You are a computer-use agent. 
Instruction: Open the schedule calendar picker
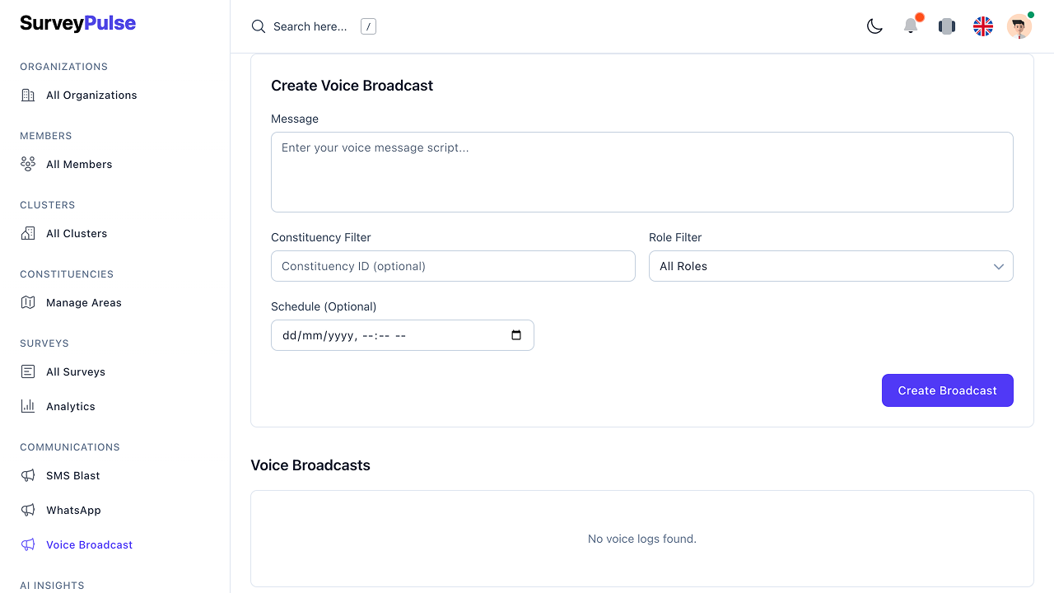click(x=516, y=336)
